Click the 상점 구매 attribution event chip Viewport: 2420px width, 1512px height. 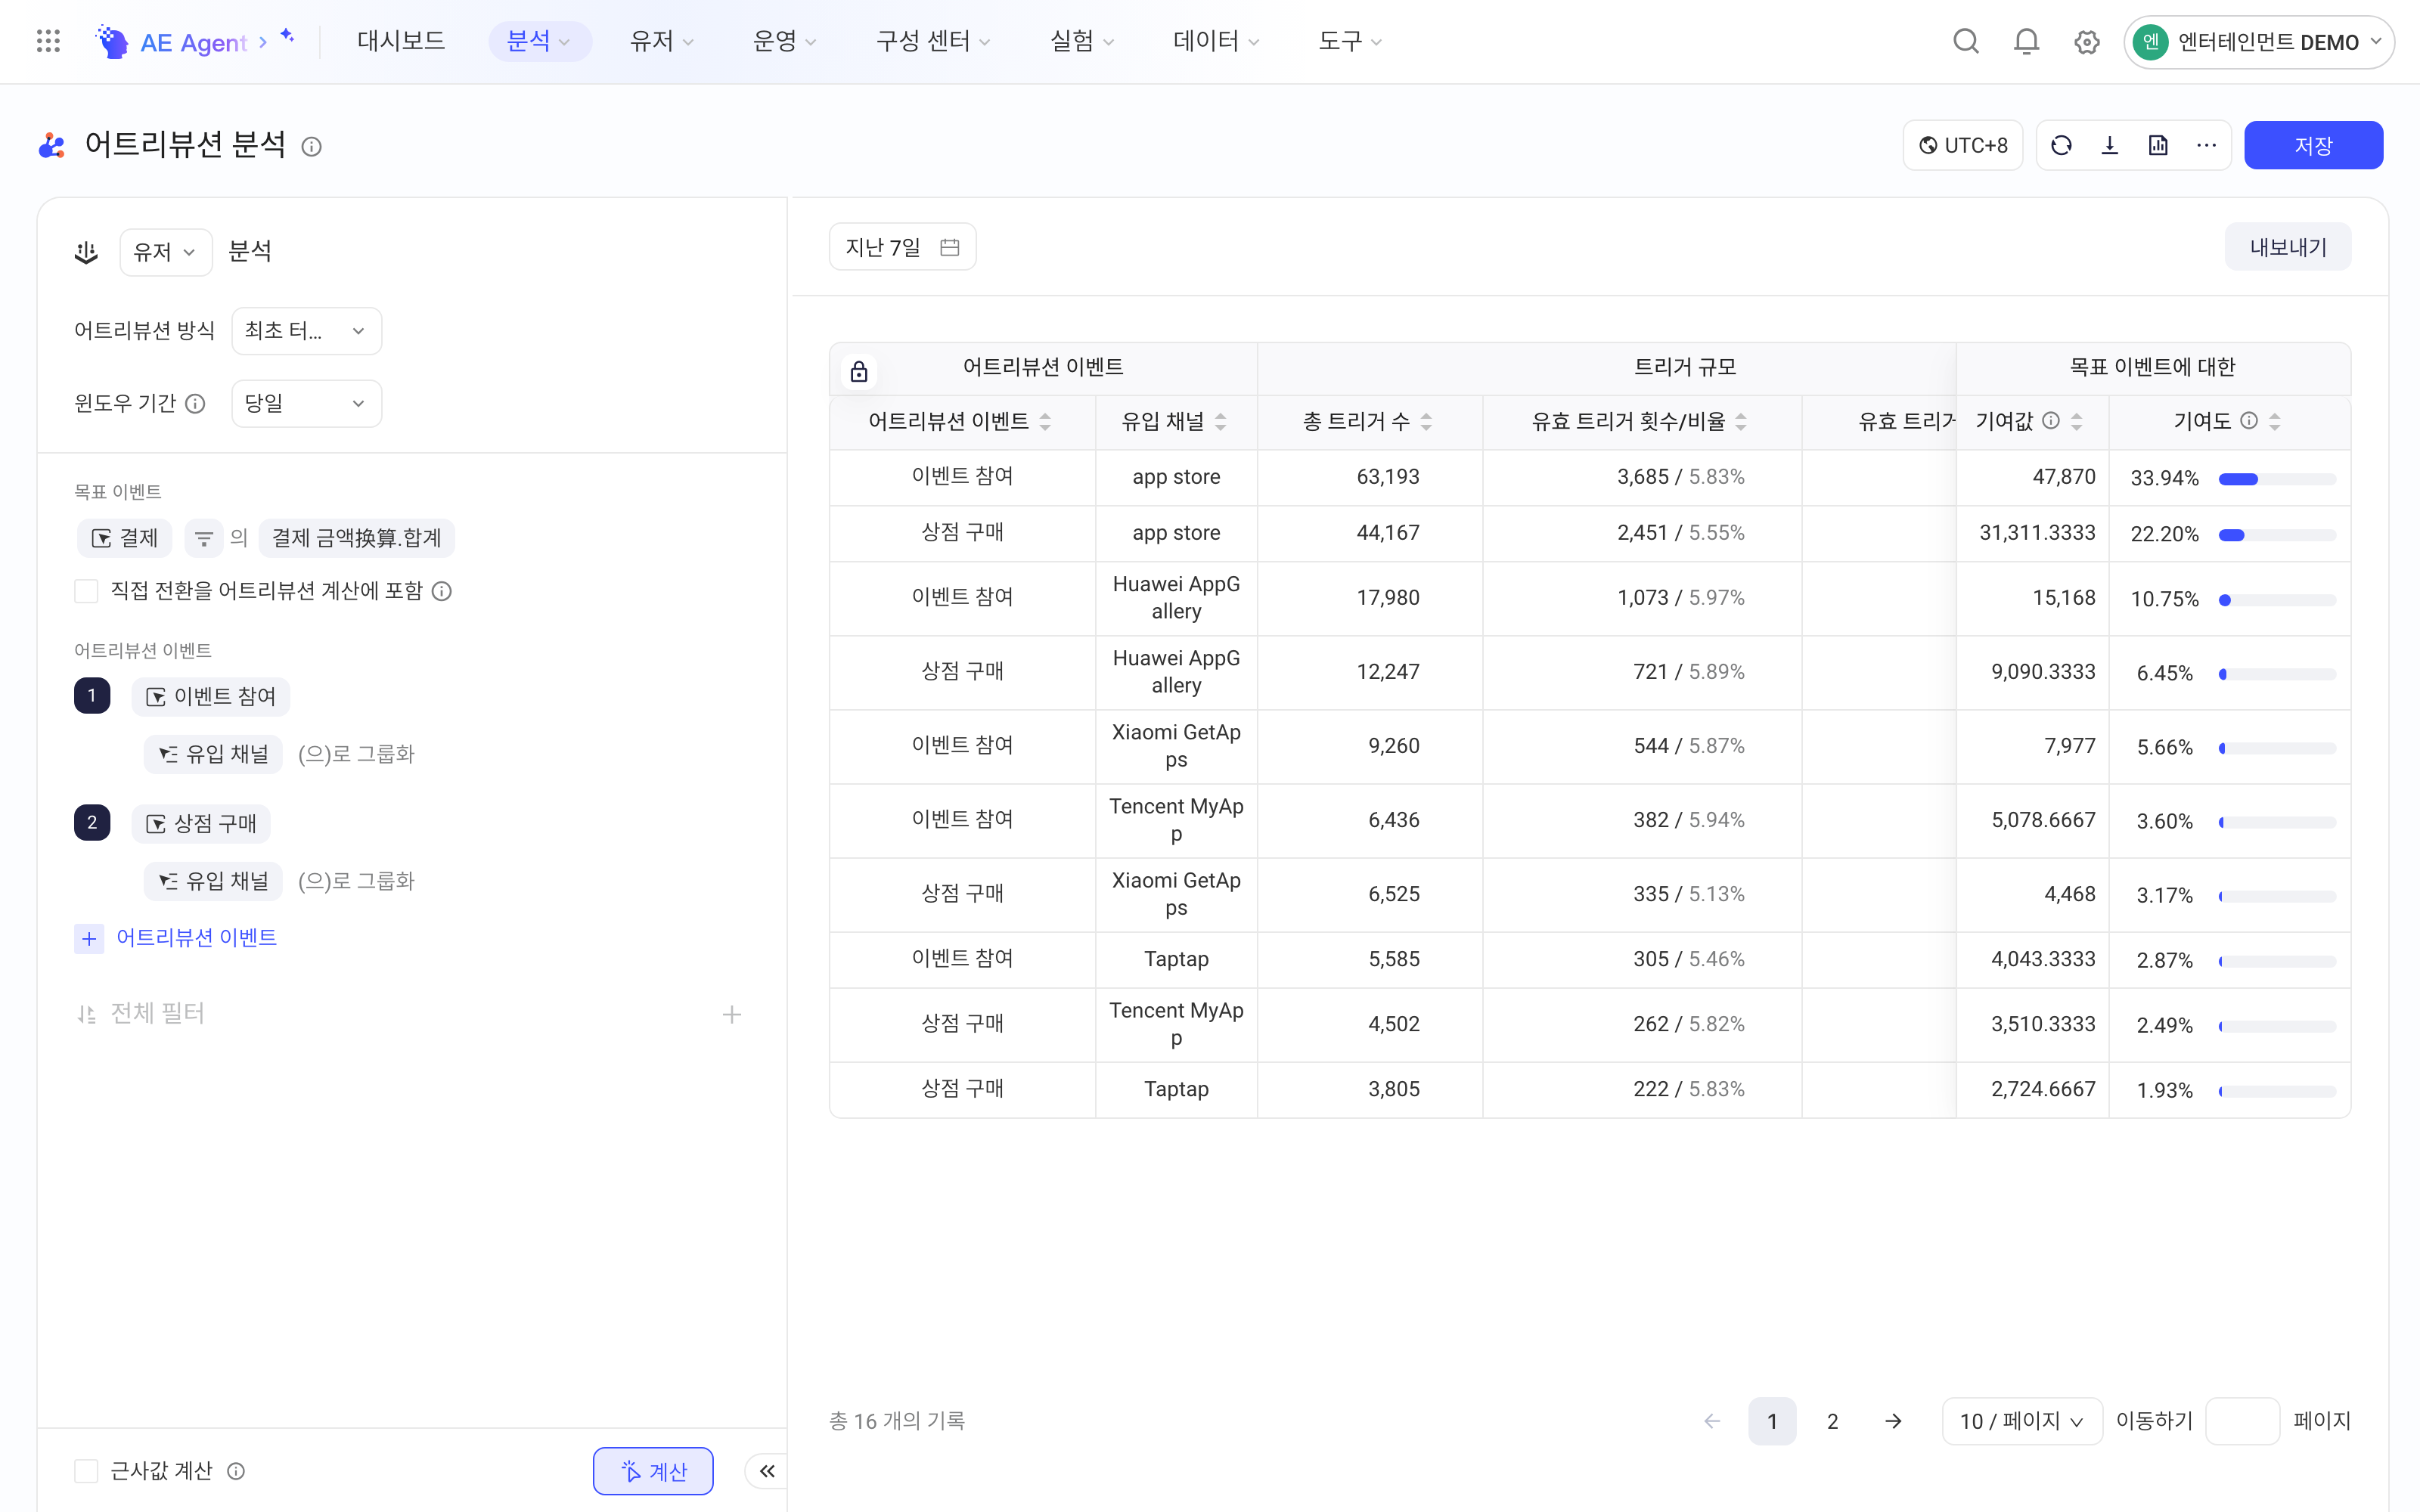coord(201,824)
